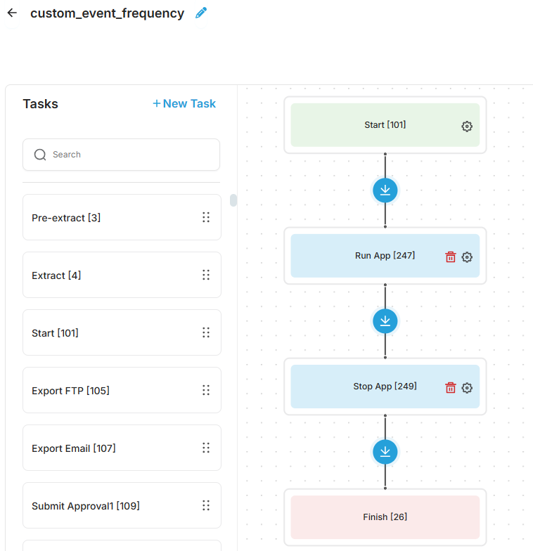Viewport: 533px width, 551px height.
Task: Click insert arrow above the Finish node
Action: pos(385,451)
